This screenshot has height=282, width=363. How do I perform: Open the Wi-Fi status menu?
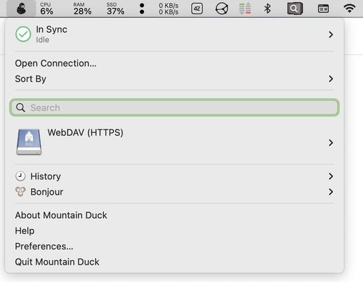coord(349,9)
